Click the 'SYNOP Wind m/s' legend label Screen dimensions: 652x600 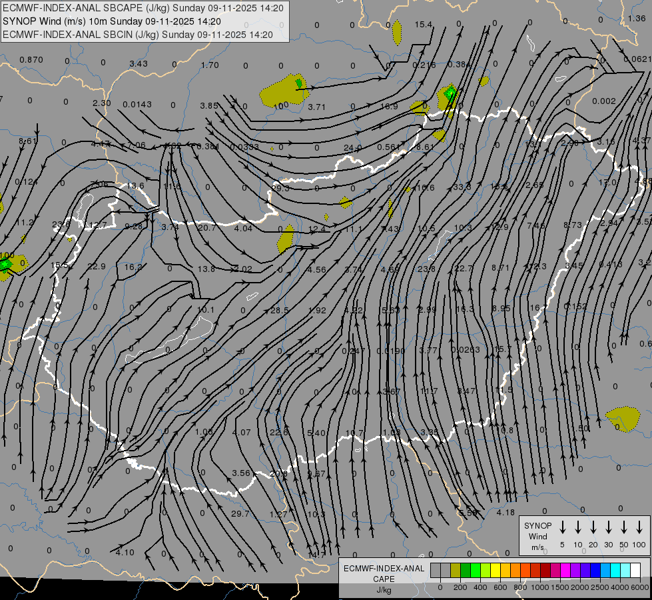coord(537,536)
